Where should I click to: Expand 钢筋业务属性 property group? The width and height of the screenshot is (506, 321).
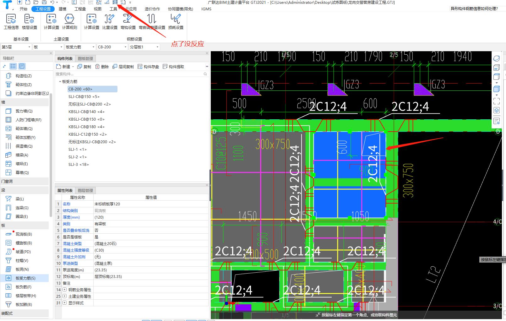[x=64, y=290]
